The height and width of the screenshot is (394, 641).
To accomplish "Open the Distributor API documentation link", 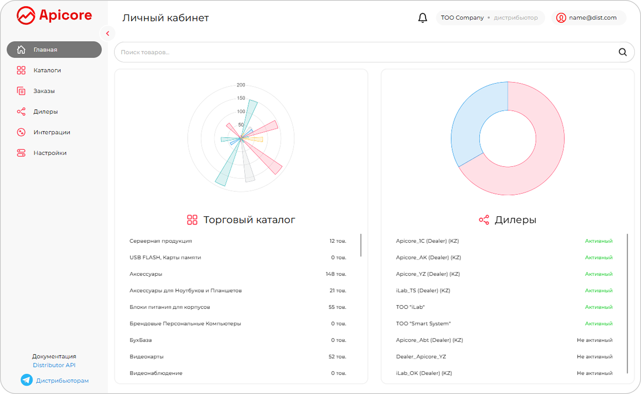I will 54,365.
